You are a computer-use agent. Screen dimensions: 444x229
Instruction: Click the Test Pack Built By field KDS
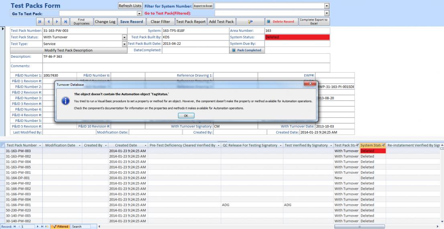pyautogui.click(x=196, y=37)
